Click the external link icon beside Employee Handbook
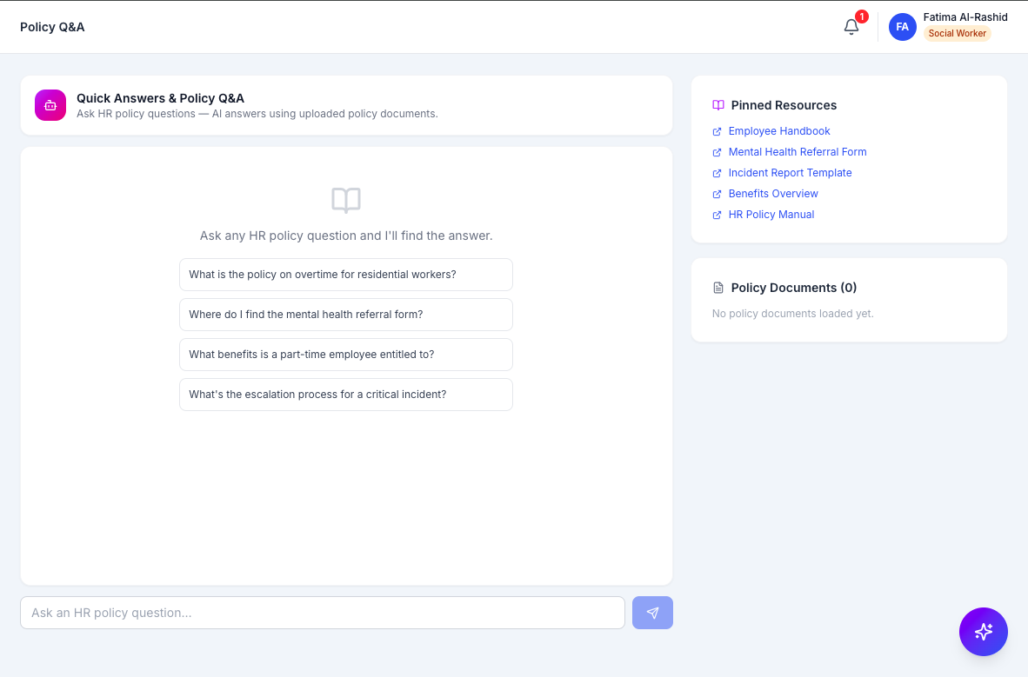Viewport: 1028px width, 677px height. [717, 132]
